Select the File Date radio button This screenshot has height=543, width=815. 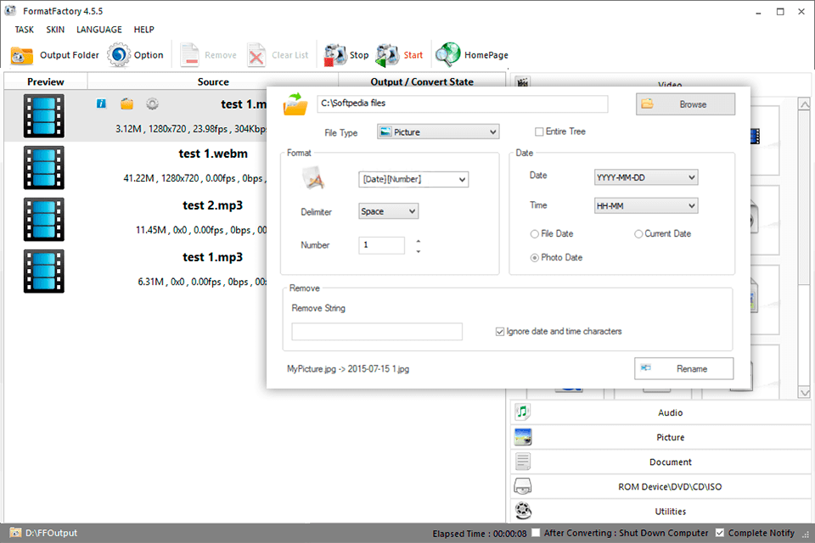[534, 234]
